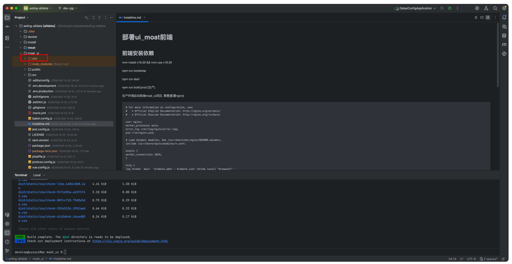
Task: Select package.json in the project tree
Action: tap(41, 146)
